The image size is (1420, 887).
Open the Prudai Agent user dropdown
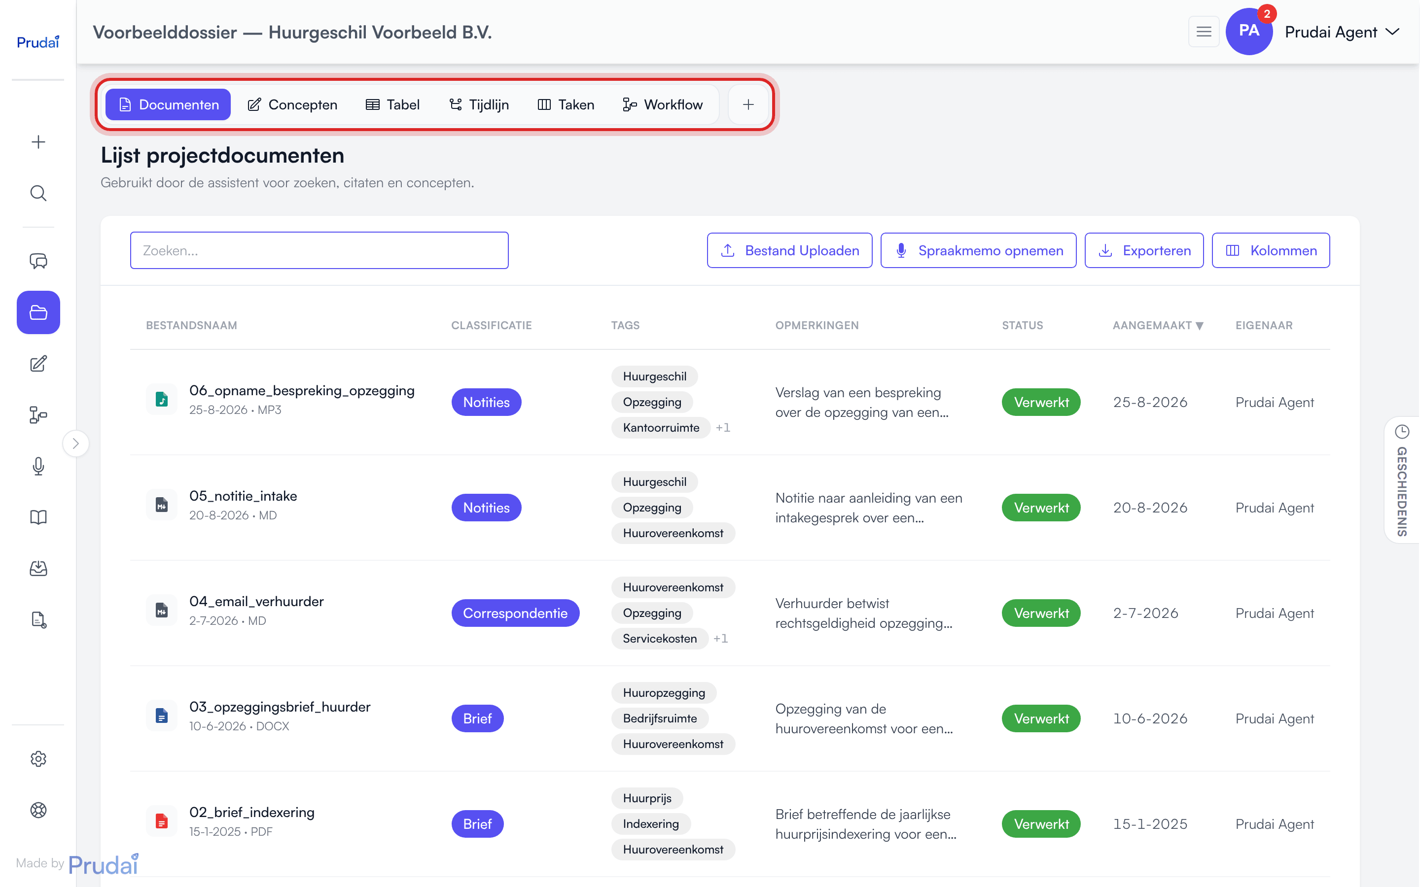point(1343,32)
